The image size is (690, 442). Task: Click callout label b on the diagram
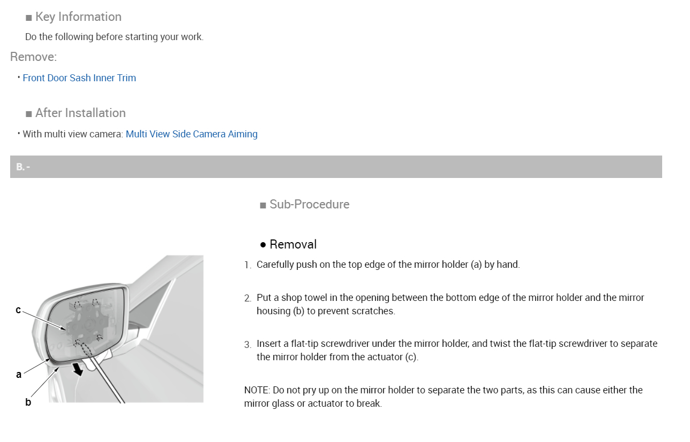(x=28, y=402)
